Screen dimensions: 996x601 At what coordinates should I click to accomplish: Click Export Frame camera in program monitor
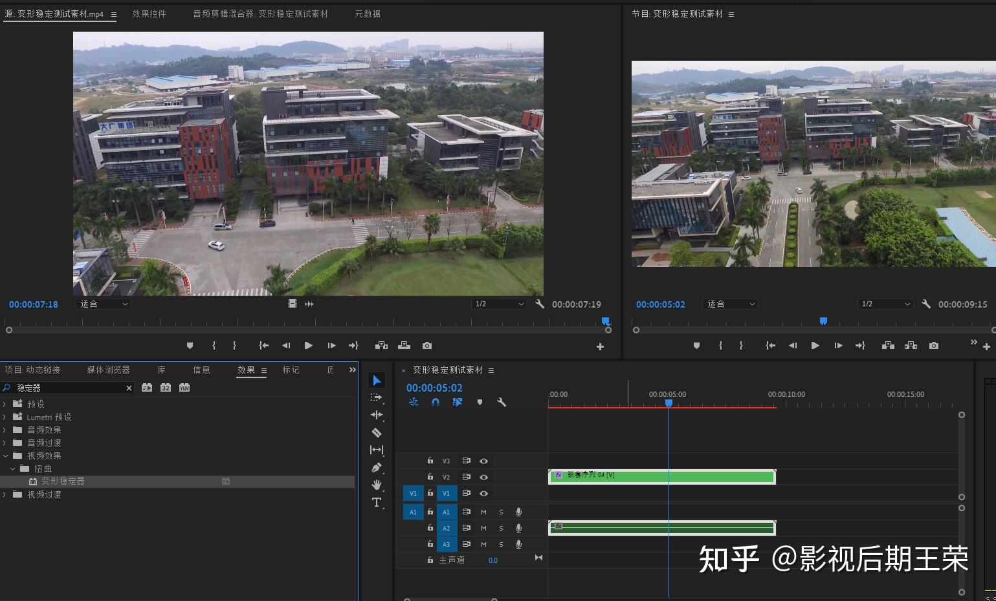pyautogui.click(x=934, y=346)
